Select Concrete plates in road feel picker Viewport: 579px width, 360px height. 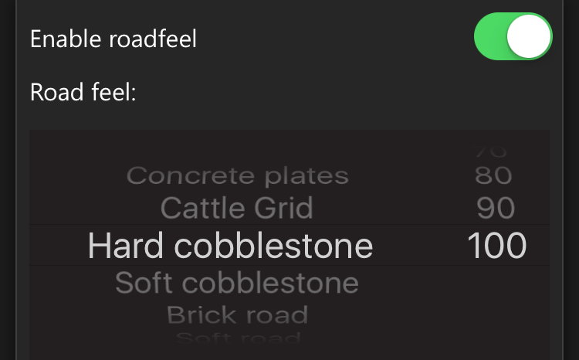[x=238, y=175]
